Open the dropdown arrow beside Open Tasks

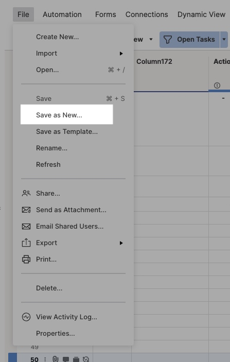(224, 40)
